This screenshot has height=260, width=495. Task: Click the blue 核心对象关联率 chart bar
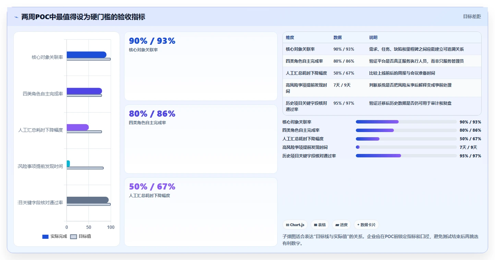pos(86,55)
